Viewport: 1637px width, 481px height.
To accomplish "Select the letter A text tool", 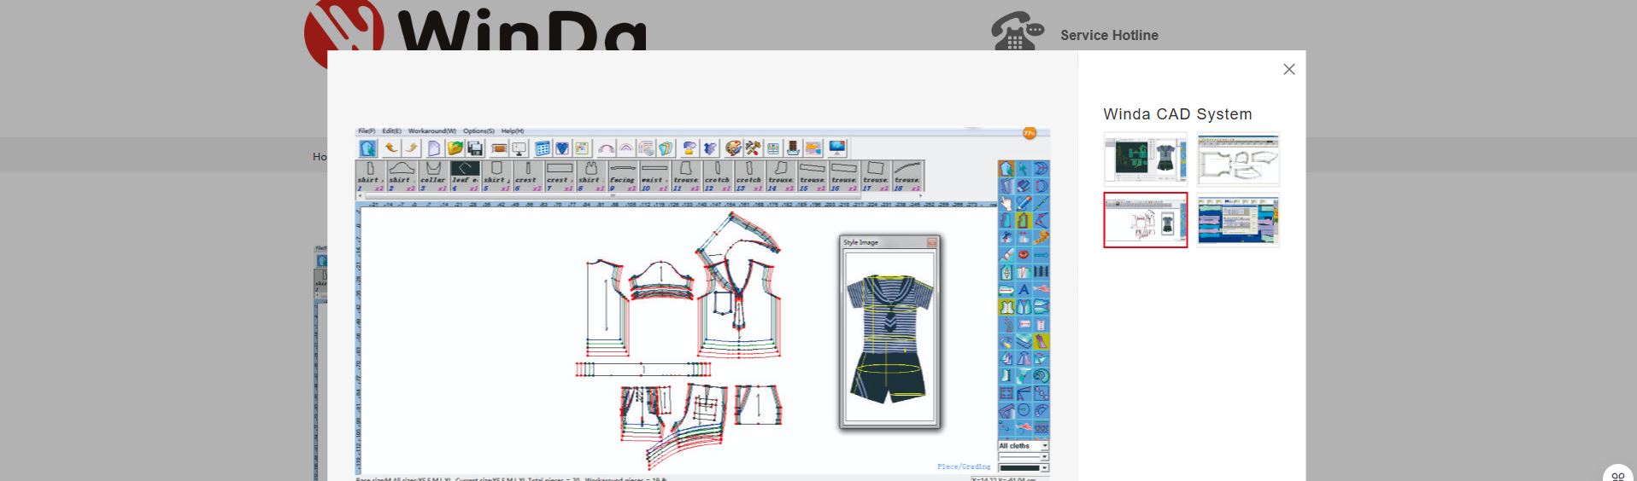I will (x=1024, y=290).
